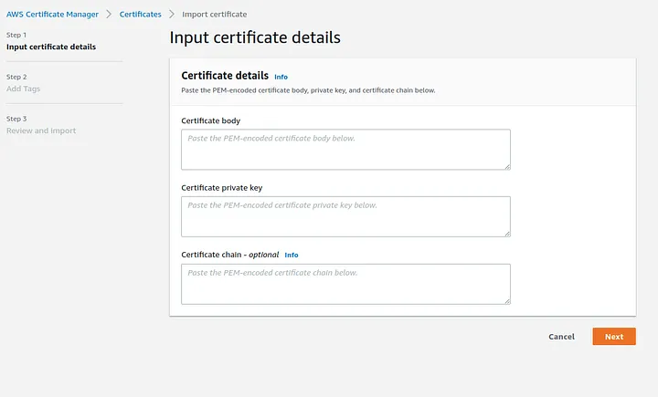Open Info link beside Certificate details
The height and width of the screenshot is (397, 658).
pyautogui.click(x=281, y=77)
